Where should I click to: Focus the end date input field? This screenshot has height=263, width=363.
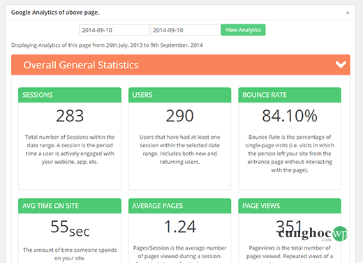pyautogui.click(x=186, y=30)
